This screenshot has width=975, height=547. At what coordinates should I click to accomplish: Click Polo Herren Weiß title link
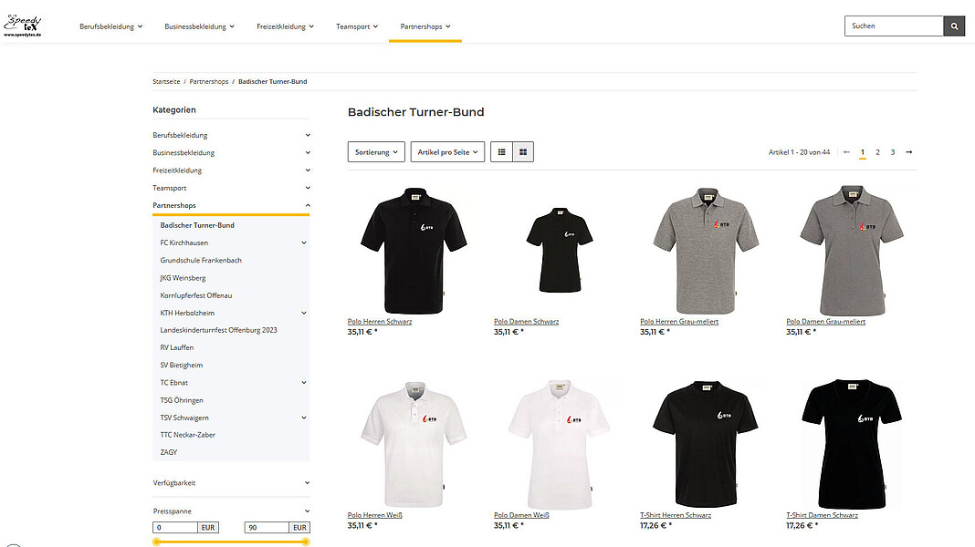375,515
